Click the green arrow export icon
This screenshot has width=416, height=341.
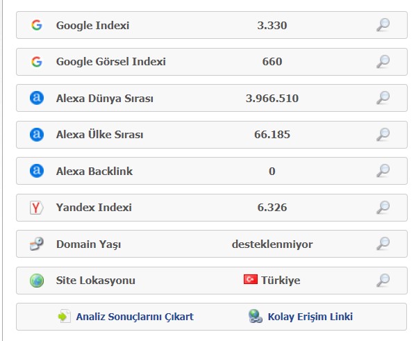tap(64, 316)
